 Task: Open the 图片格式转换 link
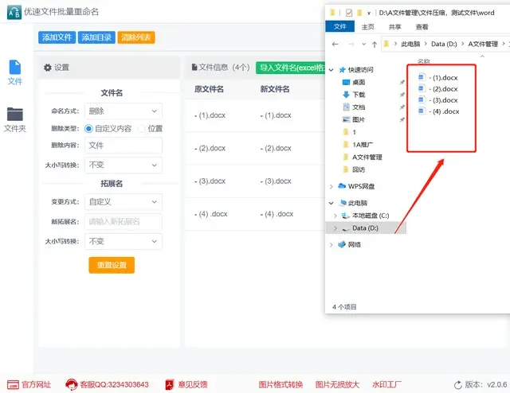tap(280, 384)
